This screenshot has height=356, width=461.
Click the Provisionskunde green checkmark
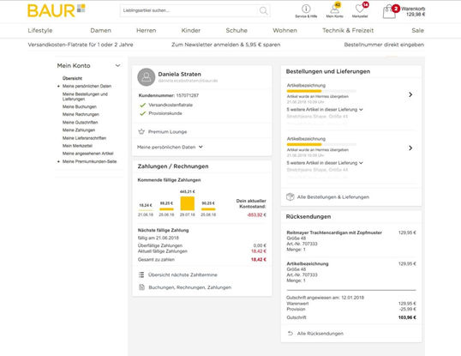[x=143, y=113]
